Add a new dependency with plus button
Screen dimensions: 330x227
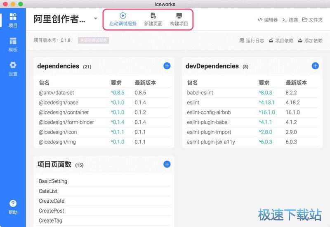167,66
